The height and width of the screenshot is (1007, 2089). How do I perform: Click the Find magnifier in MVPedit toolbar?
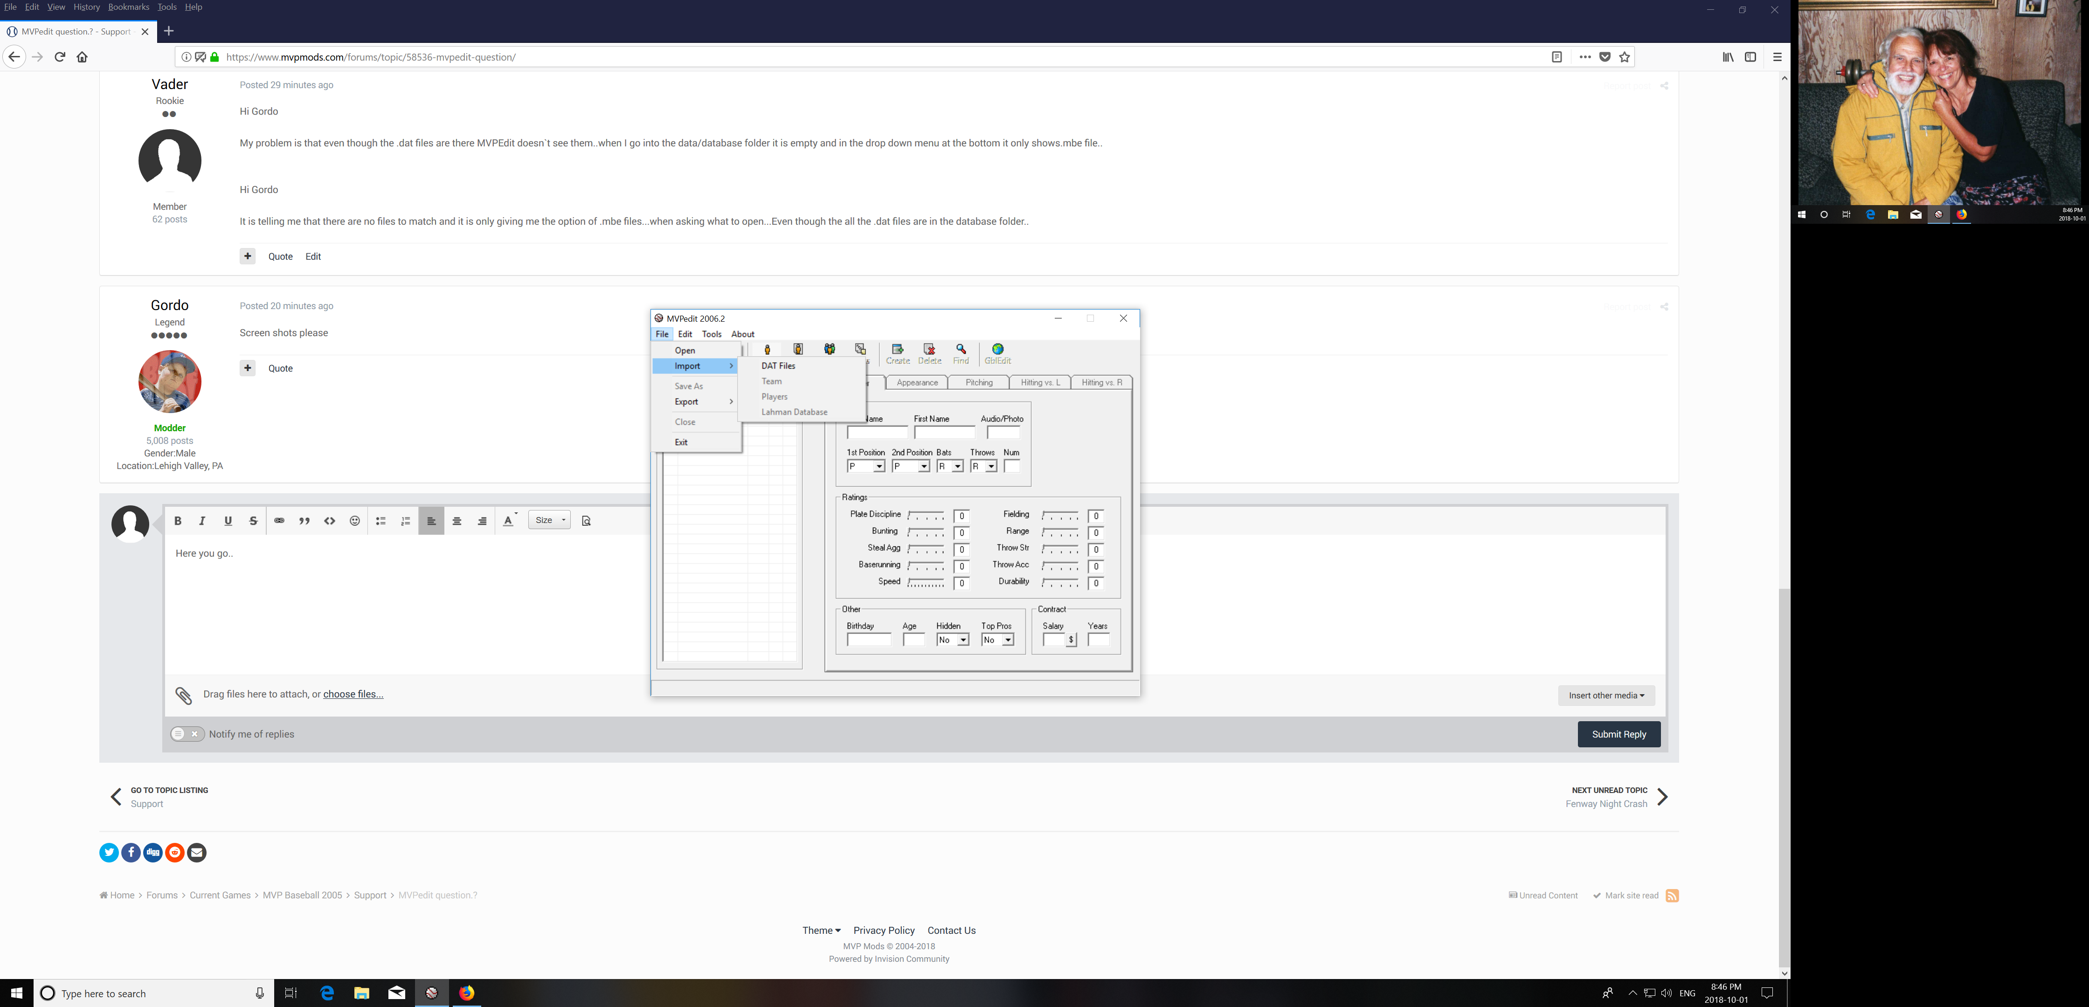961,353
